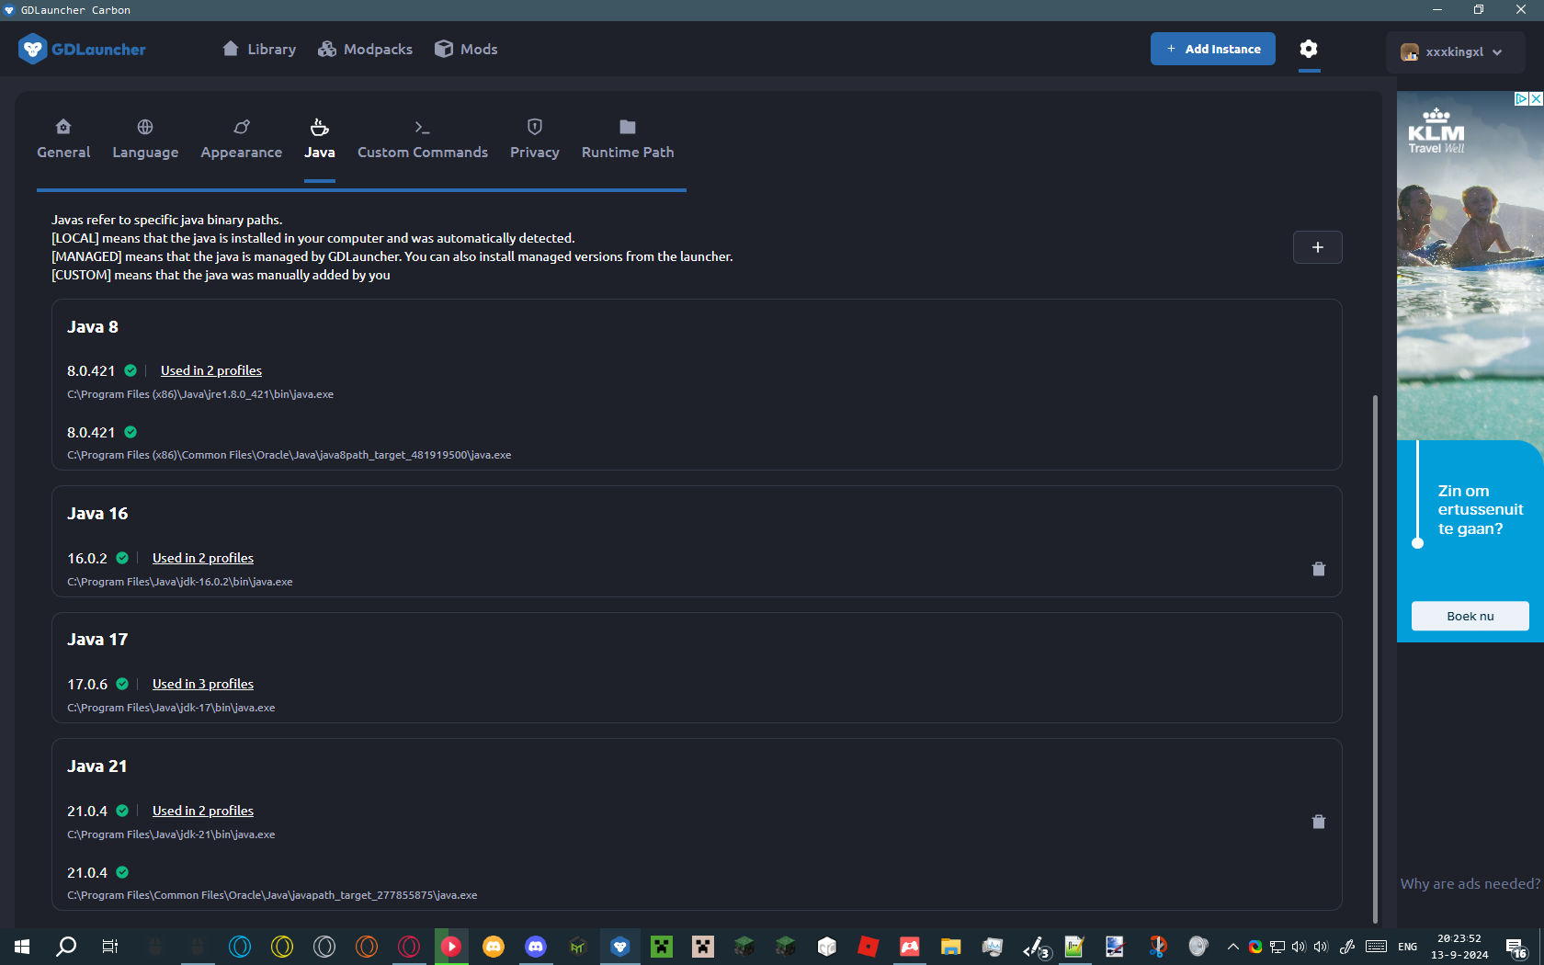
Task: Click the GDLauncher logo
Action: pos(82,49)
